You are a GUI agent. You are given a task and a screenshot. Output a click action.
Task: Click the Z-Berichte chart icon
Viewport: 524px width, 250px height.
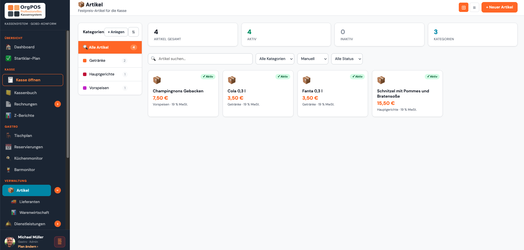[x=8, y=115]
